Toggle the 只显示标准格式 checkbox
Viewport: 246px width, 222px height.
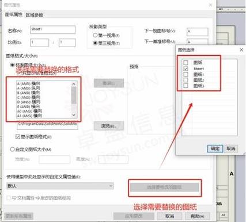pyautogui.click(x=19, y=73)
